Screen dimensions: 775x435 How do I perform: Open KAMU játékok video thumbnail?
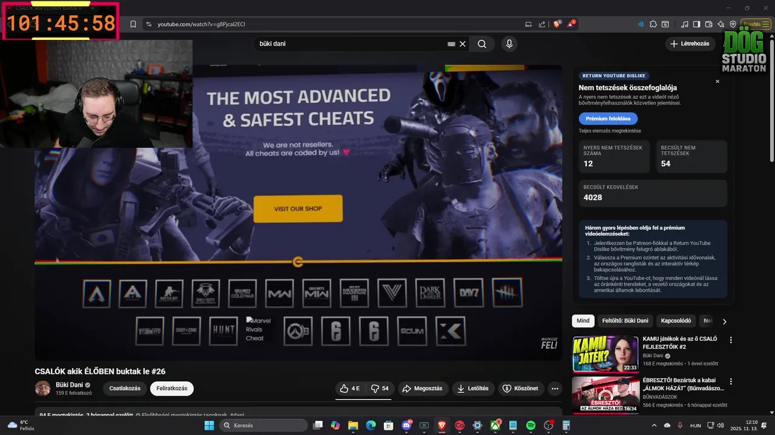[605, 354]
